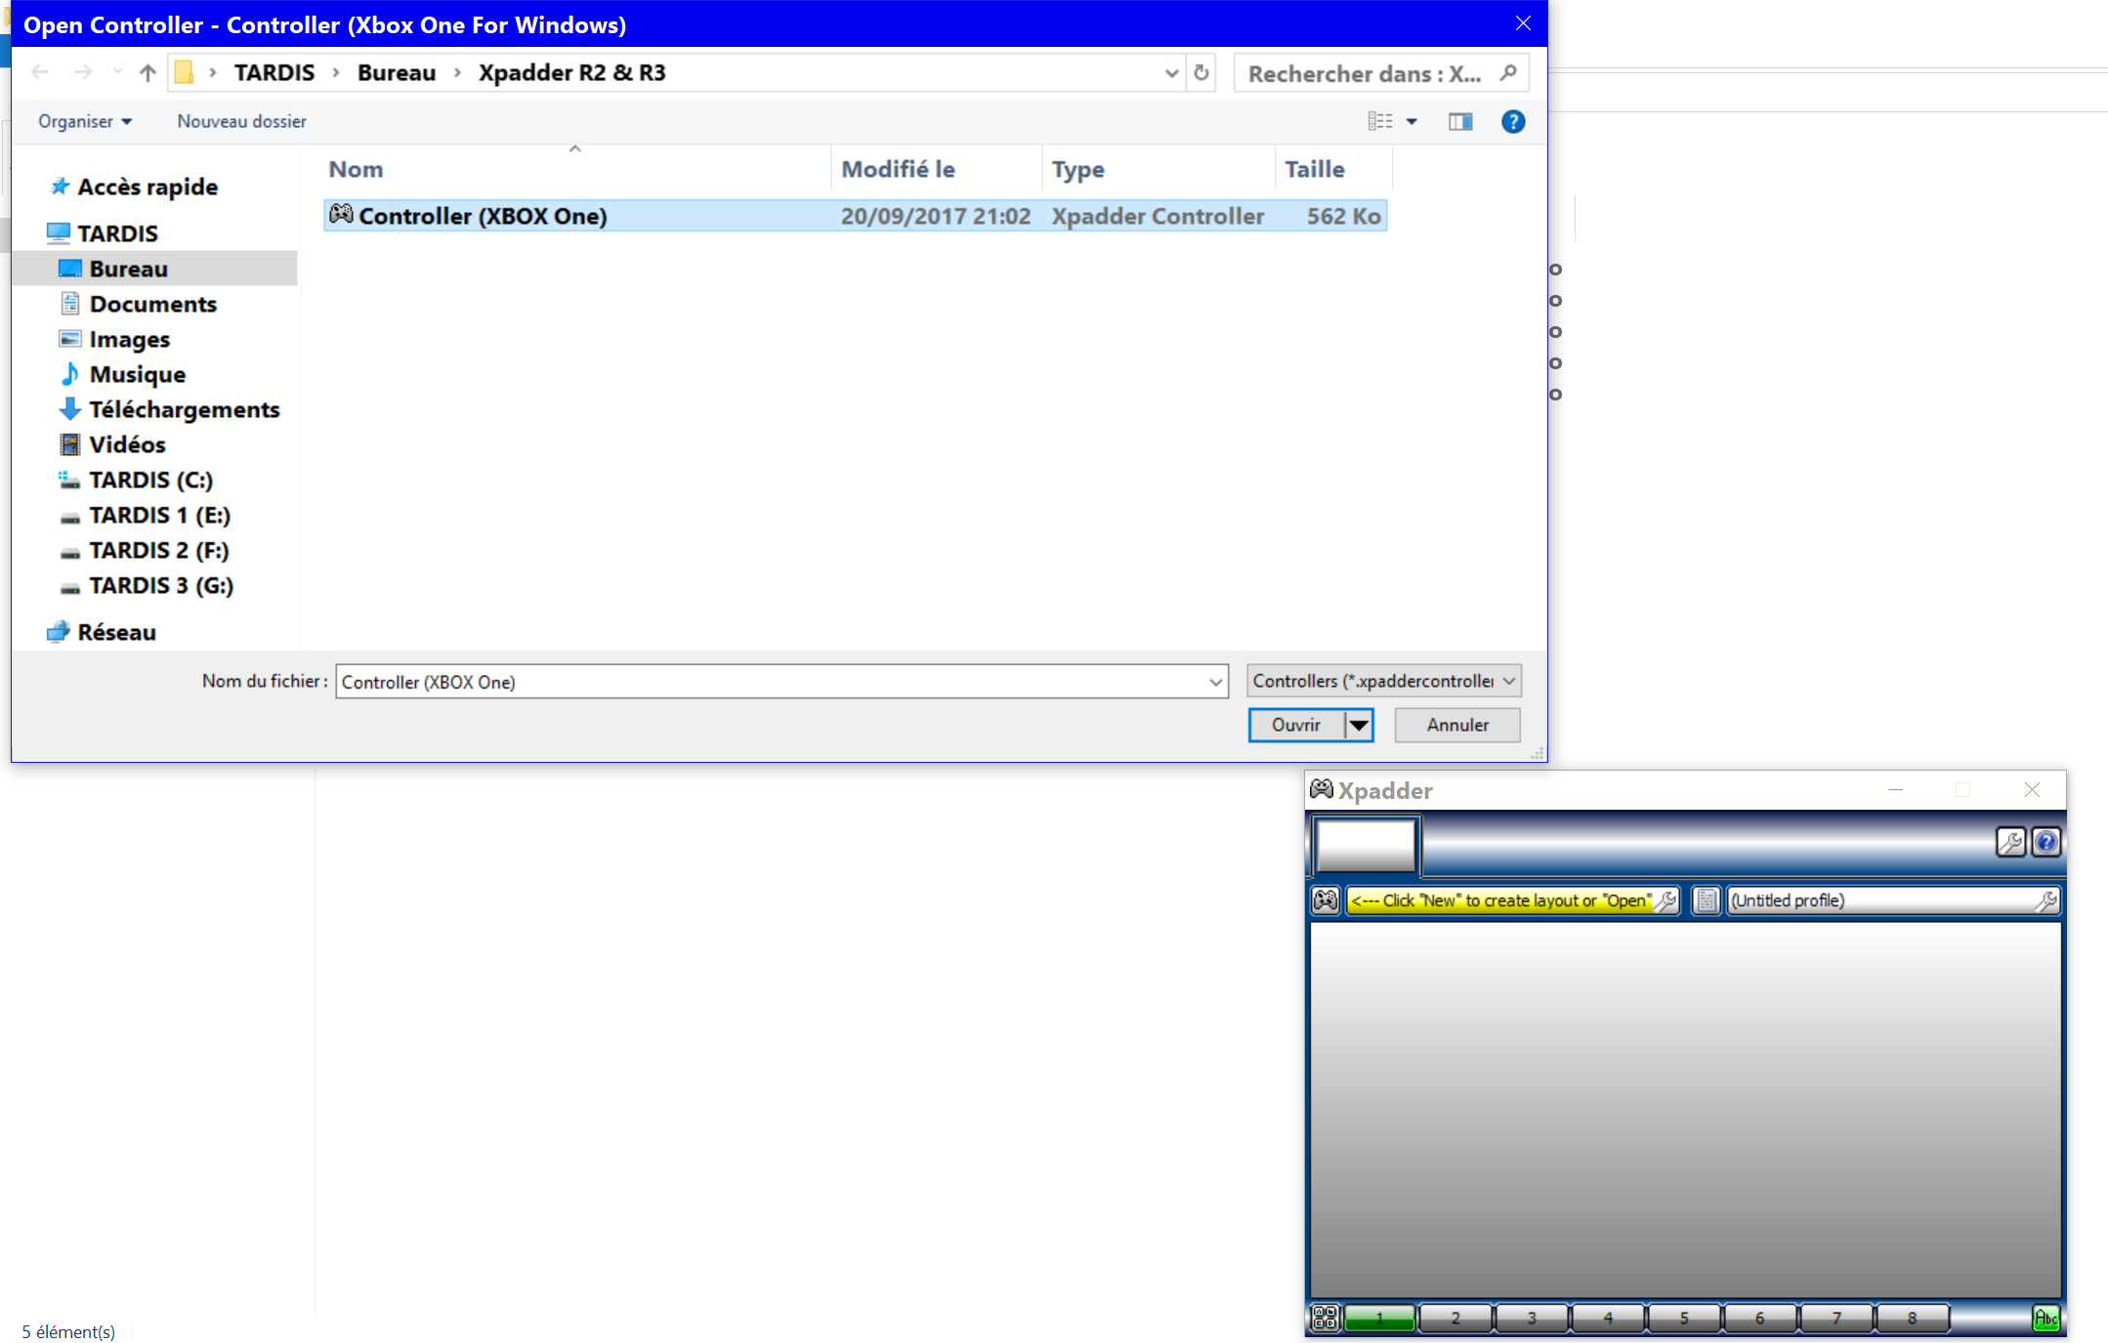This screenshot has height=1343, width=2108.
Task: Click the search magnifier icon
Action: point(1508,72)
